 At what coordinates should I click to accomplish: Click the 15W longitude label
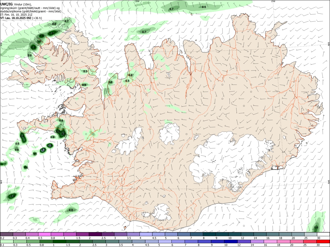click(x=273, y=1)
